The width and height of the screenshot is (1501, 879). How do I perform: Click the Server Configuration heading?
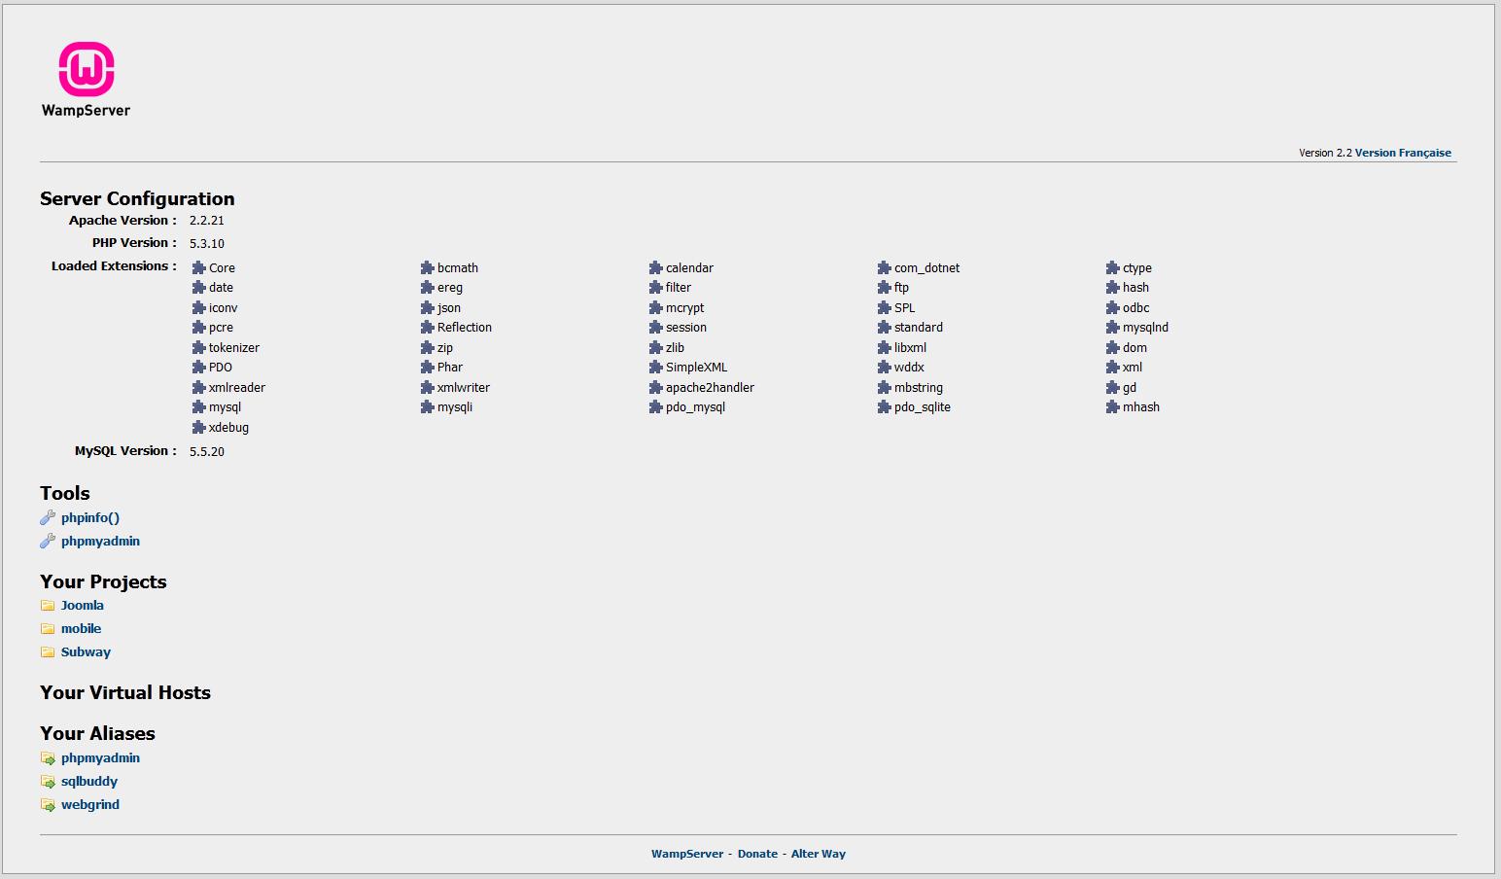pos(137,198)
